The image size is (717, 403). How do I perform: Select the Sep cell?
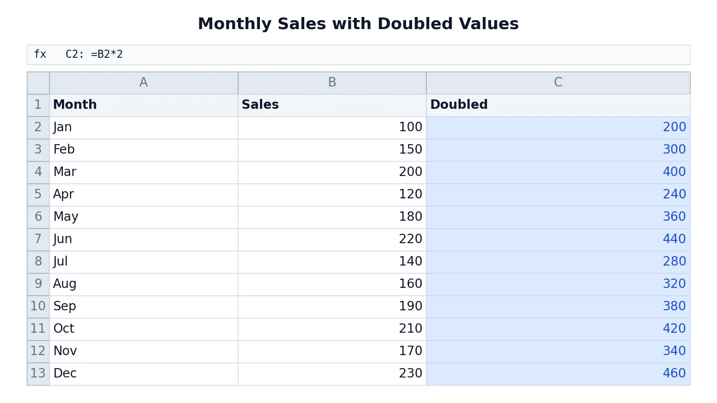click(x=143, y=307)
